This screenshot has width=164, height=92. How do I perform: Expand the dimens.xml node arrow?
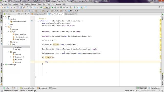tap(11, 57)
